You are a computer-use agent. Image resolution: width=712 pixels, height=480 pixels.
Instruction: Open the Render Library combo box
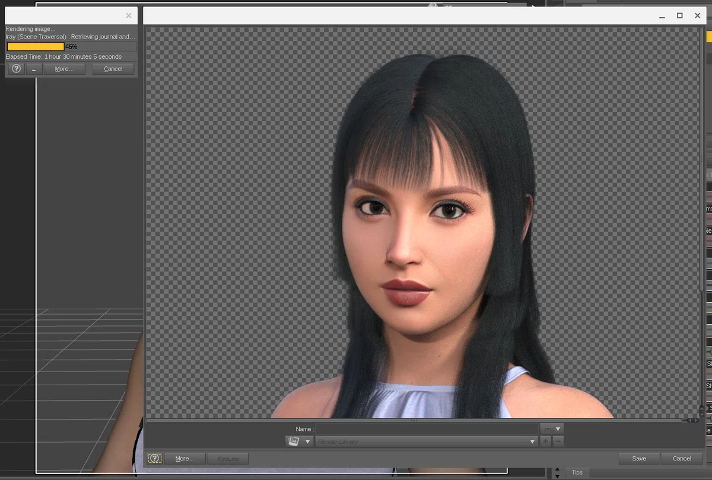pyautogui.click(x=426, y=441)
